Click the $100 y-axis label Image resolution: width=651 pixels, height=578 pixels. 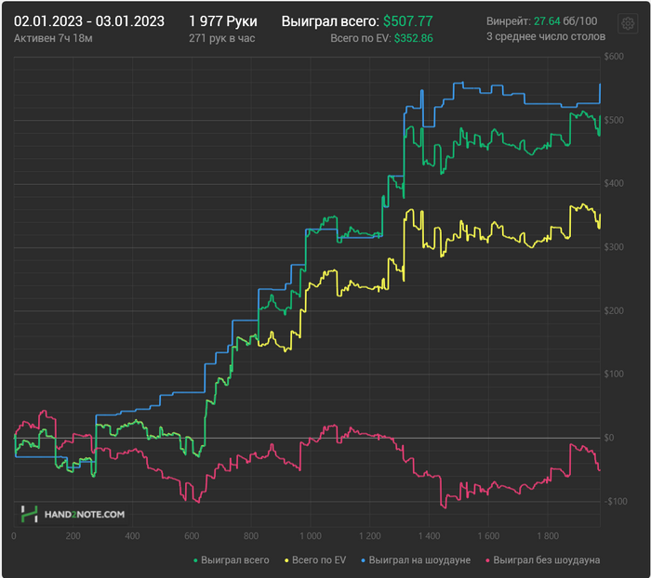[x=614, y=374]
